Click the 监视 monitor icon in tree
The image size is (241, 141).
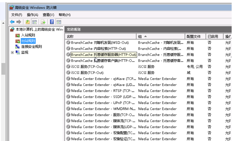tap(18, 52)
